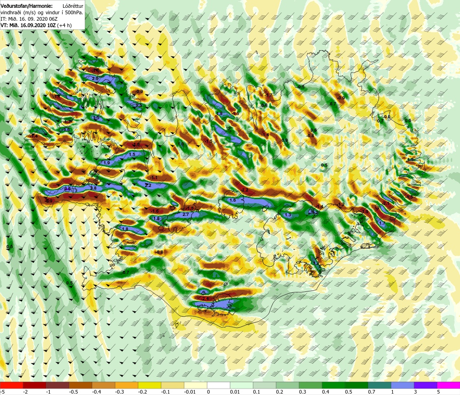Click the -2.1 value on the map
Viewport: 460px width, 395px height.
click(x=386, y=203)
